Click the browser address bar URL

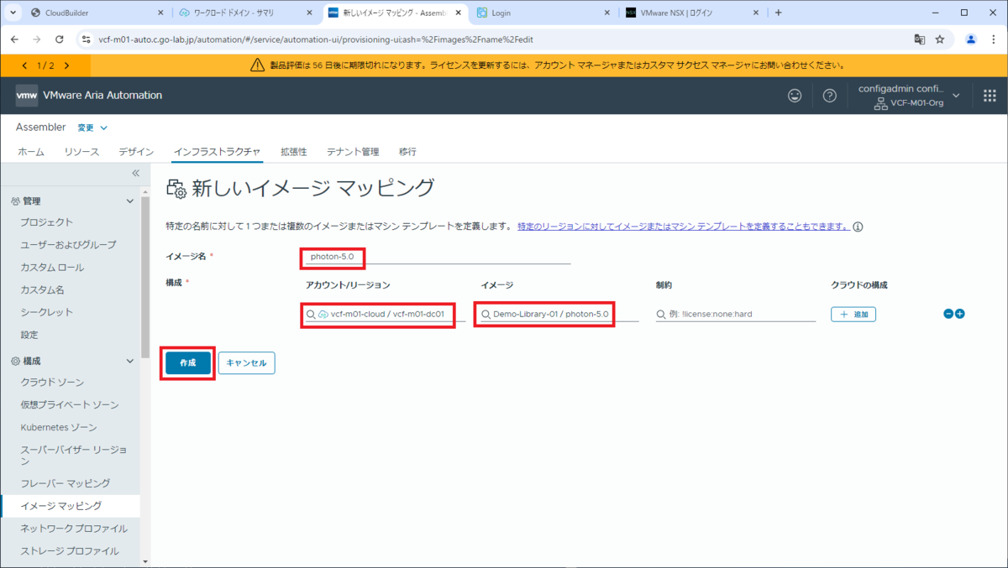[x=316, y=39]
